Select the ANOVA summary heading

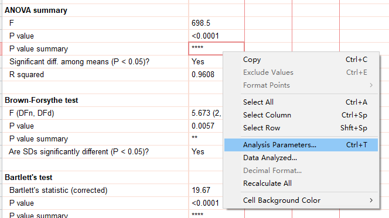[36, 11]
